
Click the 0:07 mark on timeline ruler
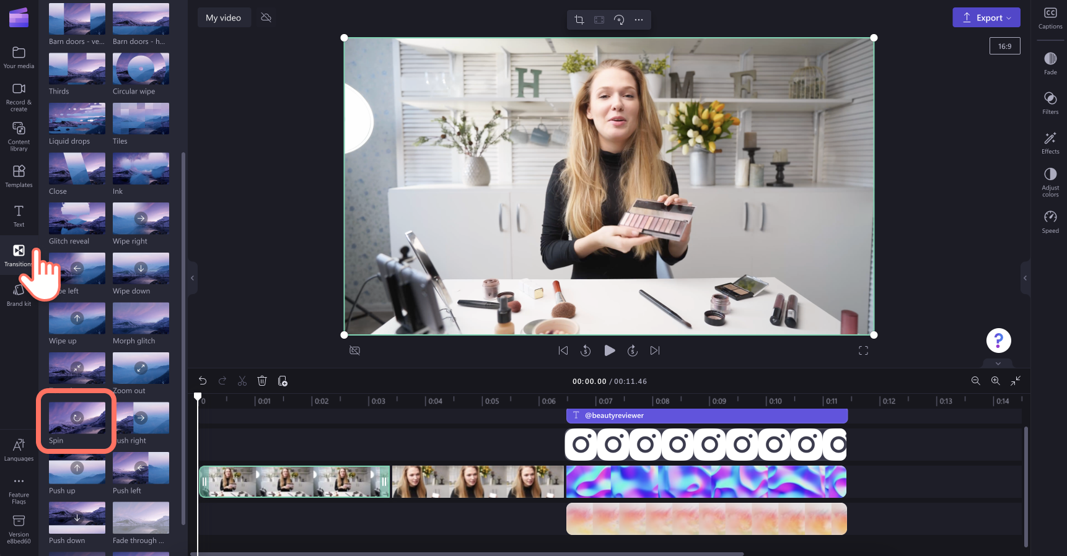coord(605,401)
